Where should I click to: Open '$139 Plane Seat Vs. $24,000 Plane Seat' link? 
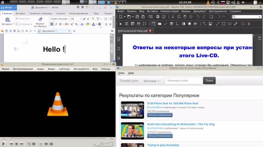(x=173, y=103)
